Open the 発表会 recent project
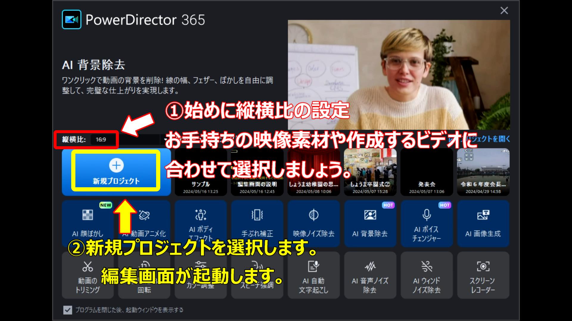 tap(427, 172)
